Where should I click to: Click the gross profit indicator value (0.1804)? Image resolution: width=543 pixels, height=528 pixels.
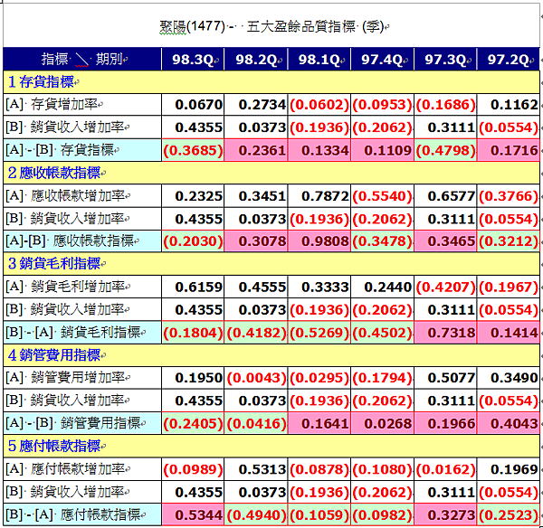193,333
